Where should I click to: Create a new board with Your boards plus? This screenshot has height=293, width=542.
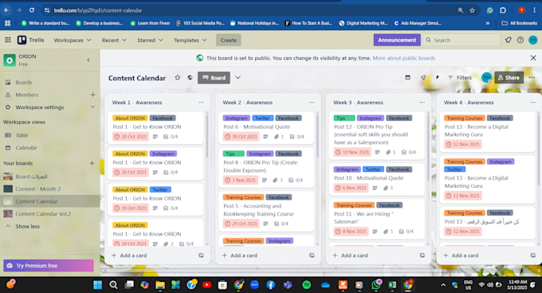[92, 163]
